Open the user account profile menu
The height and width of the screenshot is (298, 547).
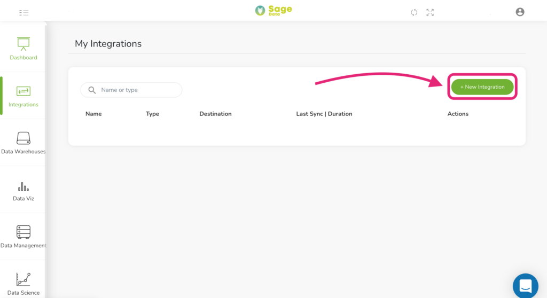point(520,12)
